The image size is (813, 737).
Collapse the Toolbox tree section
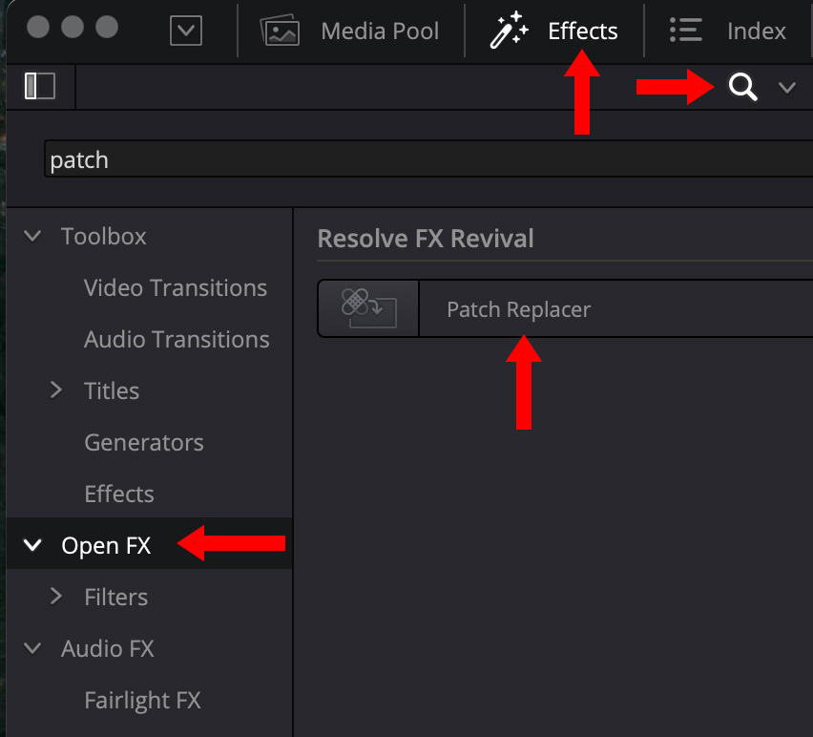click(33, 236)
